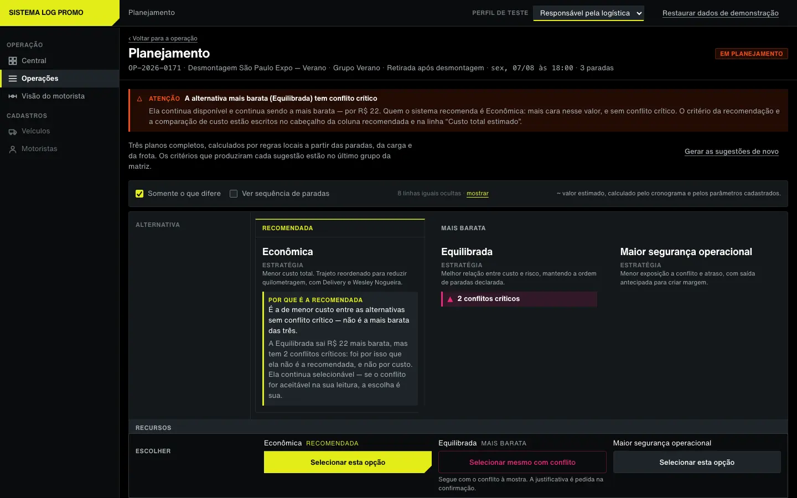
Task: Click the Motoristas person icon
Action: point(13,149)
